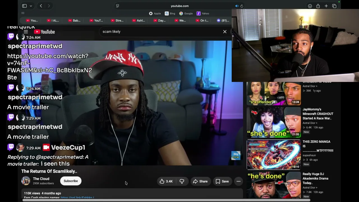
Task: Open the supashaun channel name
Action: [309, 155]
